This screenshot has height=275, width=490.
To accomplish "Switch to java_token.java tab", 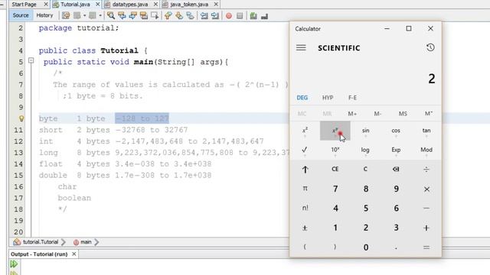I will click(x=189, y=5).
